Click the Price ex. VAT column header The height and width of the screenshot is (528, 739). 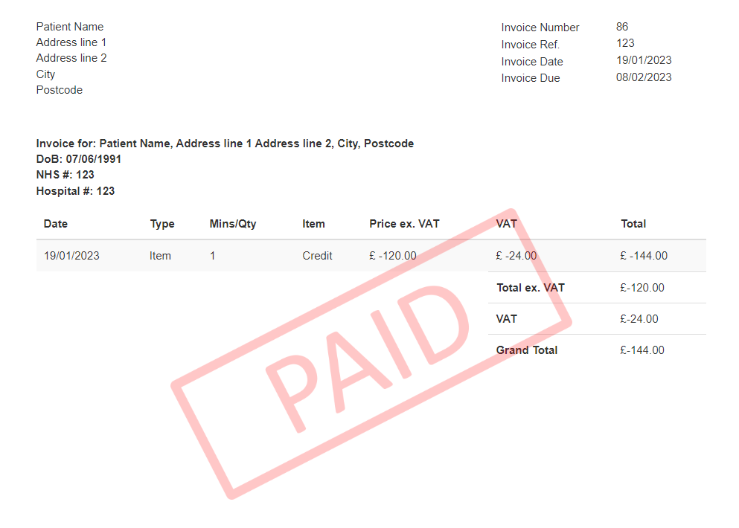(x=404, y=224)
